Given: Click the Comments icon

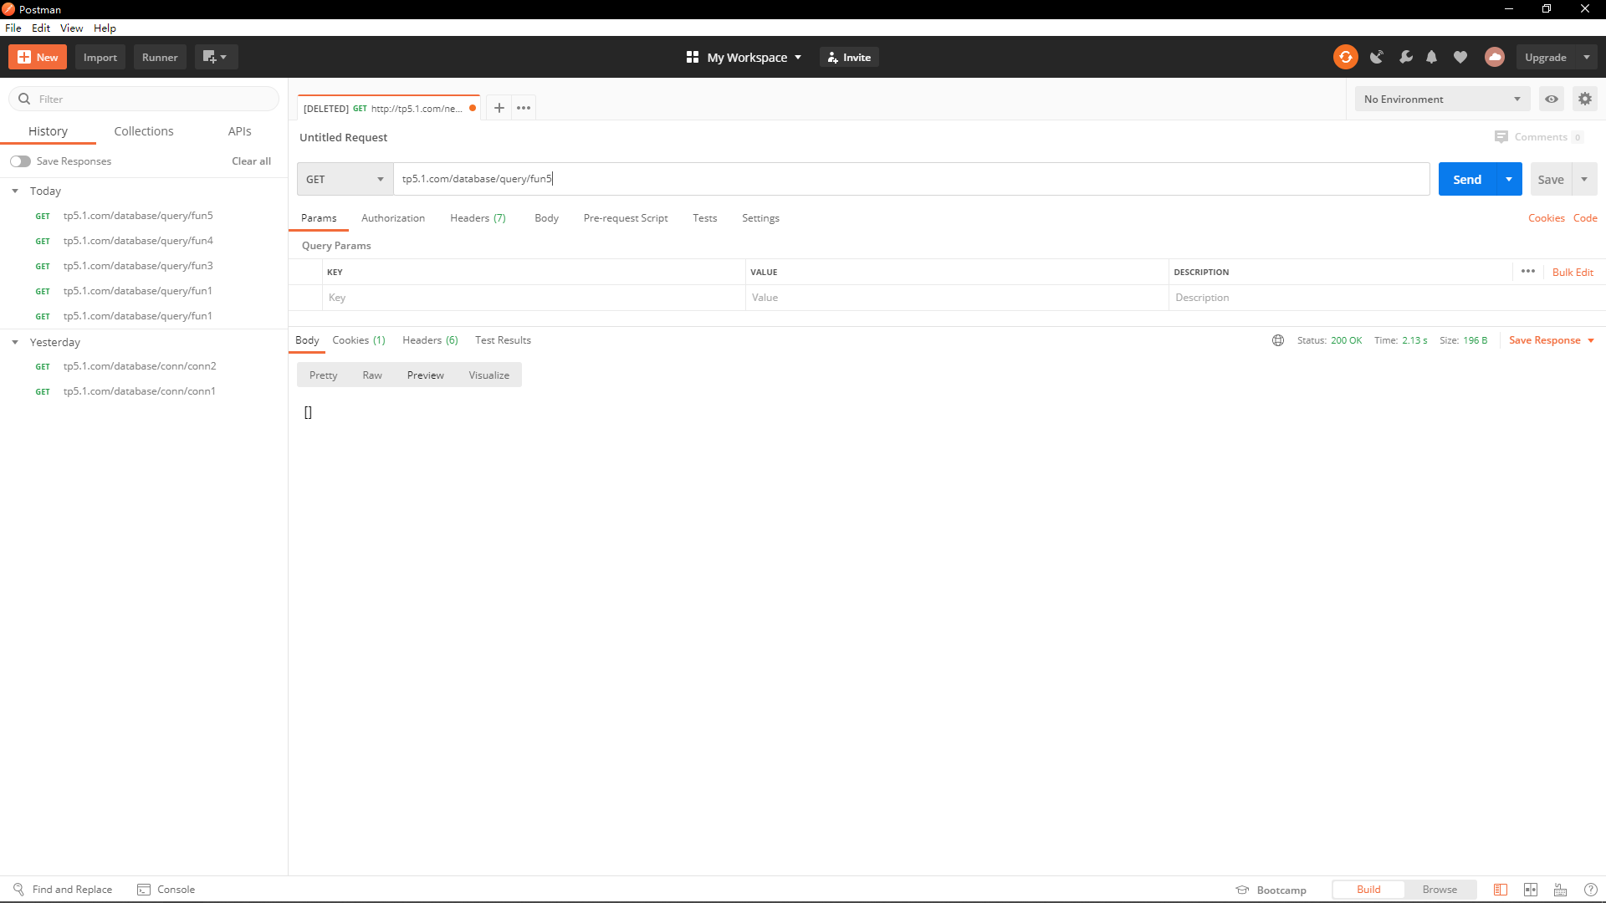Looking at the screenshot, I should tap(1501, 137).
